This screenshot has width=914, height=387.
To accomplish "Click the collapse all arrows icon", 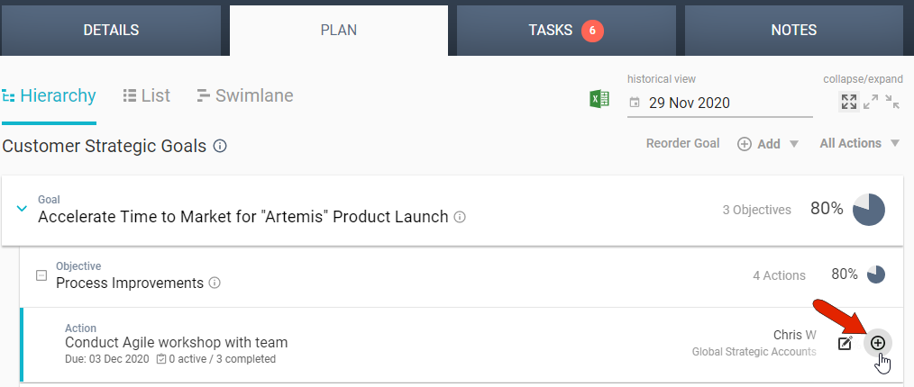I will (892, 102).
